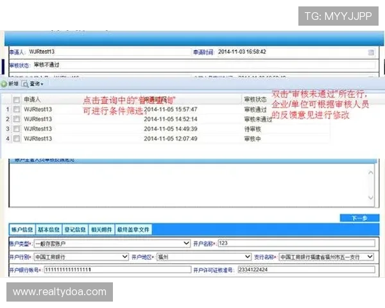Switch to the 相关附件 tab

tap(101, 230)
